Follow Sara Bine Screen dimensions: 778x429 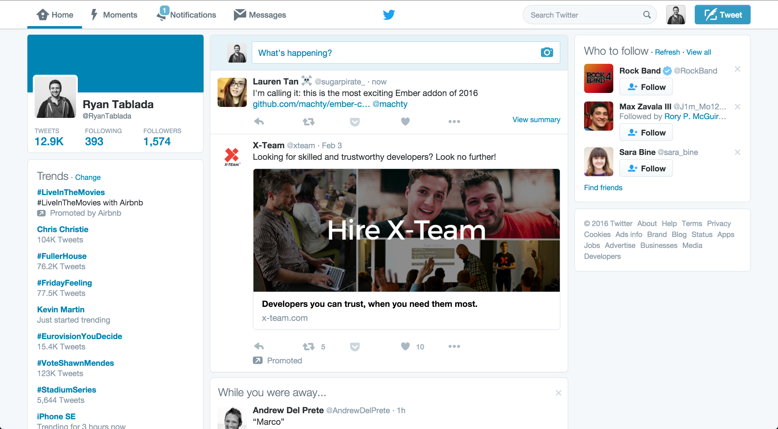click(x=646, y=168)
